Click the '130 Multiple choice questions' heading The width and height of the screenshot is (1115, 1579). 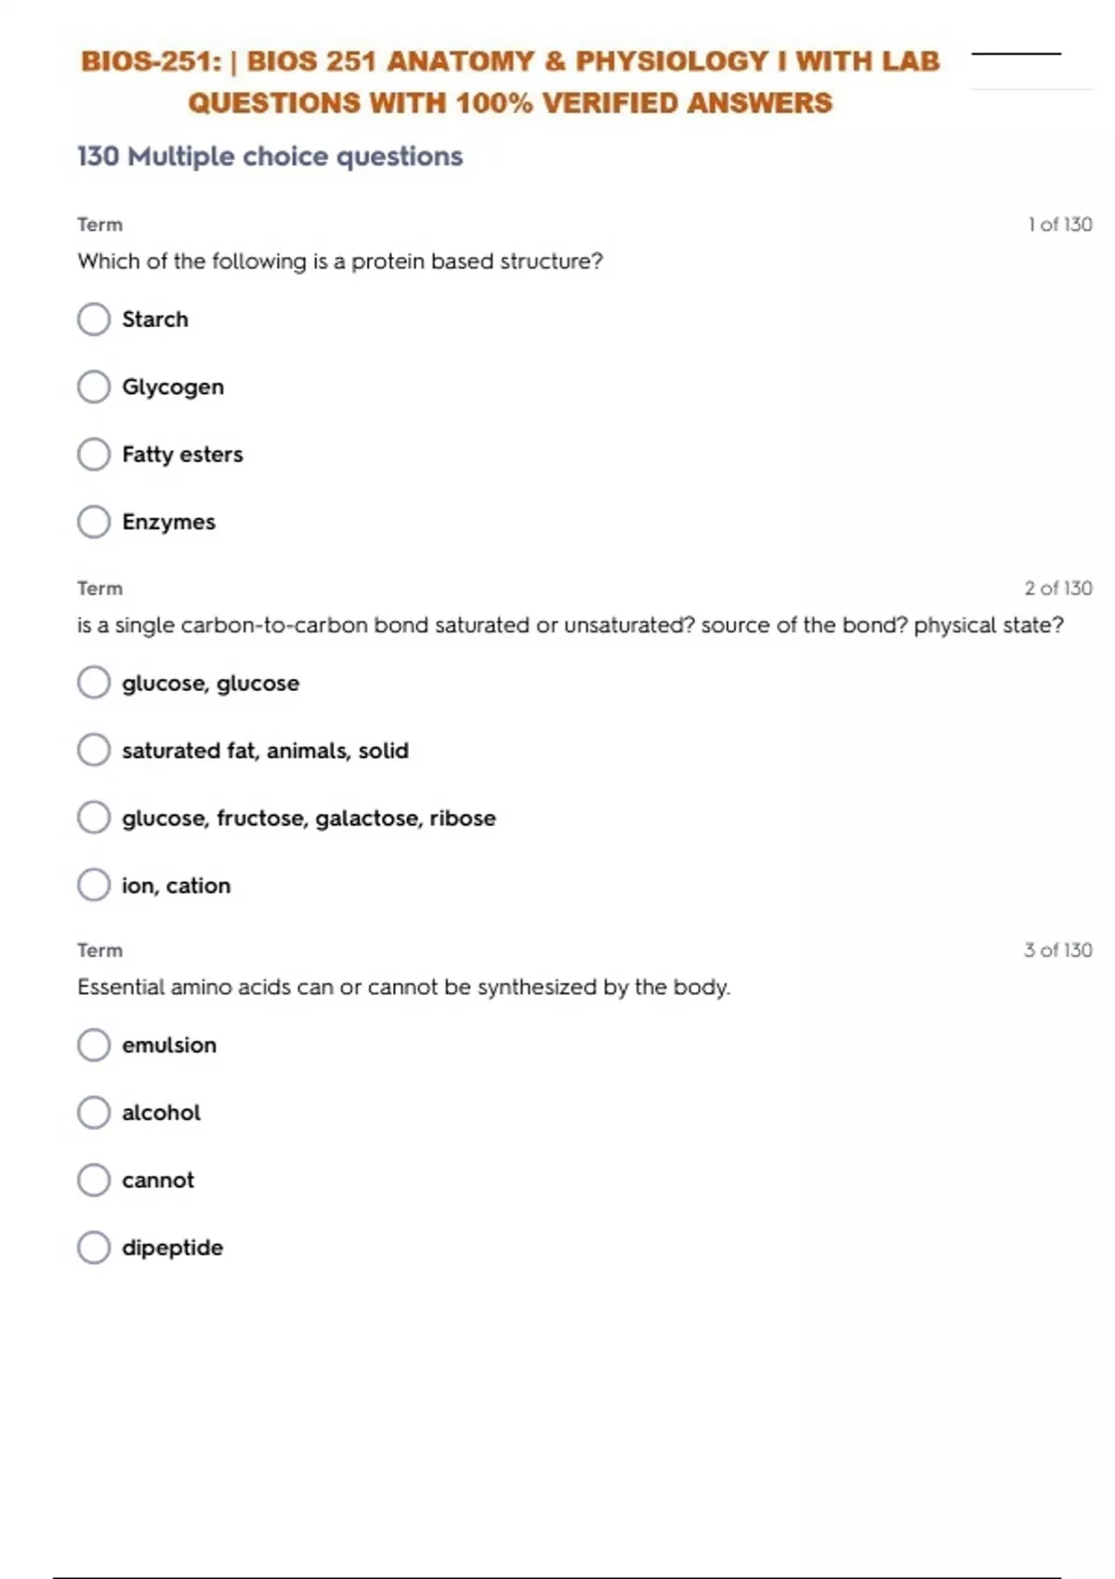pos(269,156)
